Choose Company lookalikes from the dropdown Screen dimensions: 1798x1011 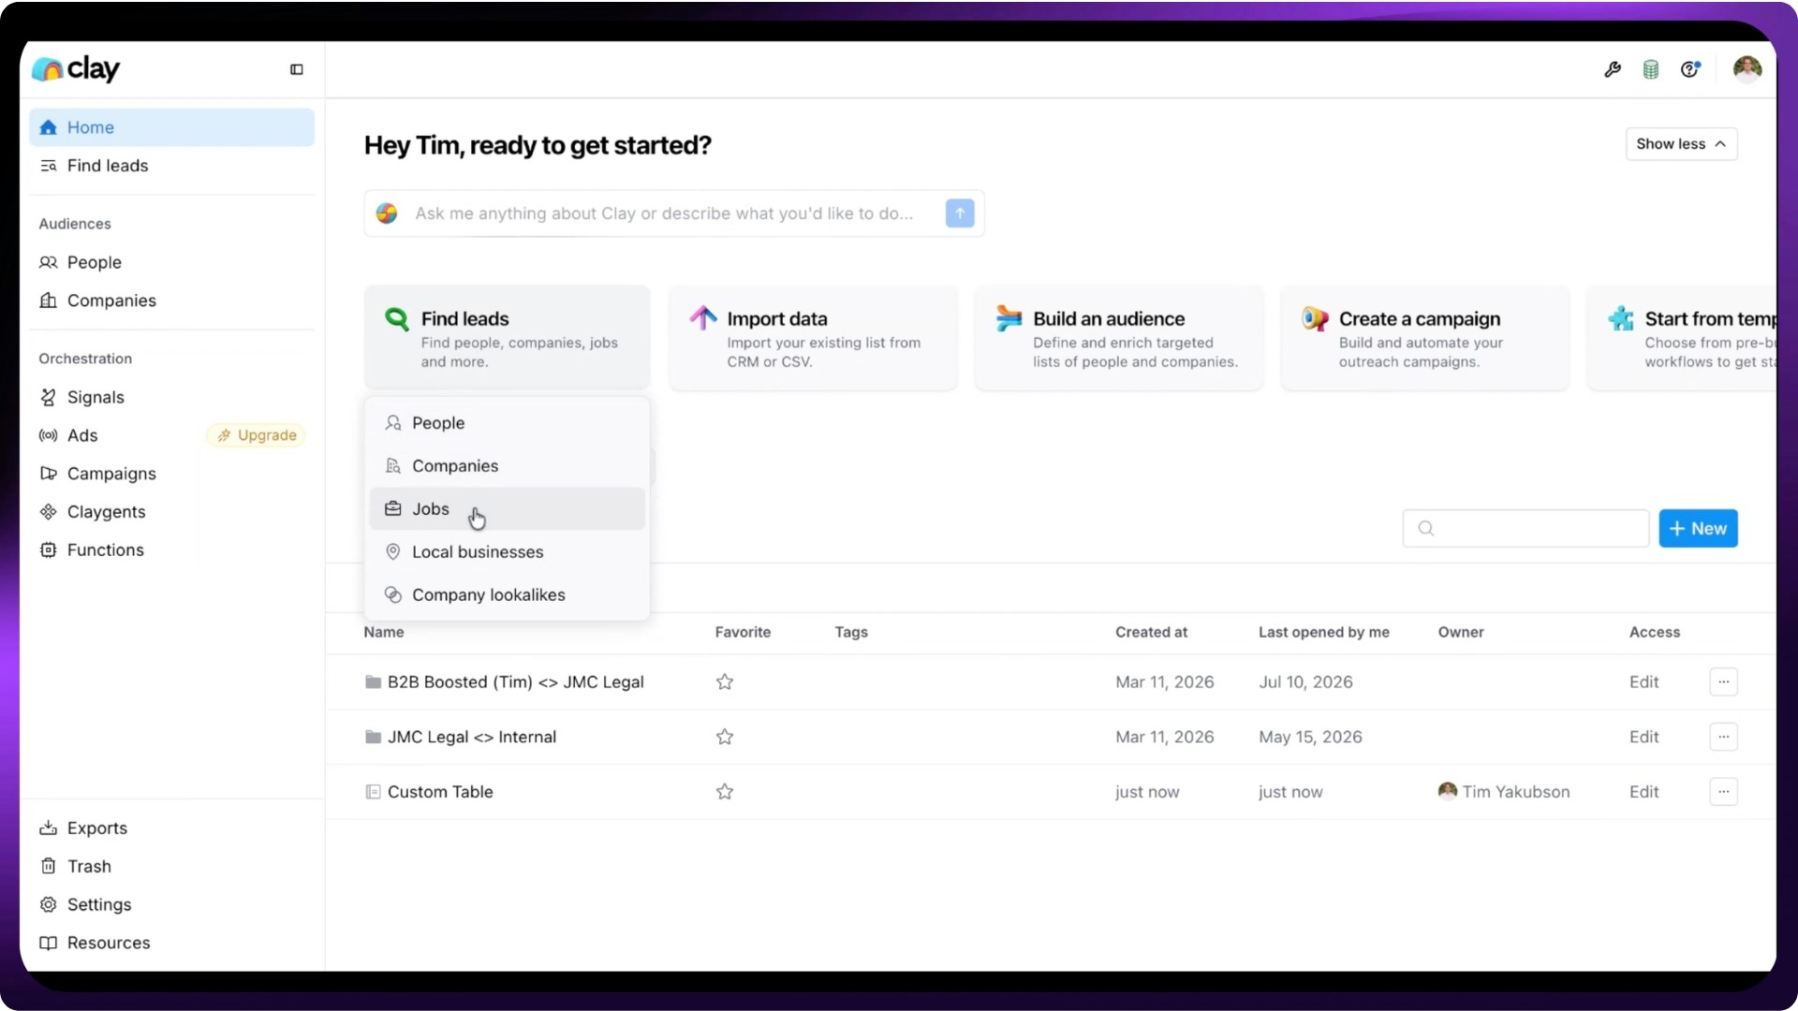(x=508, y=595)
